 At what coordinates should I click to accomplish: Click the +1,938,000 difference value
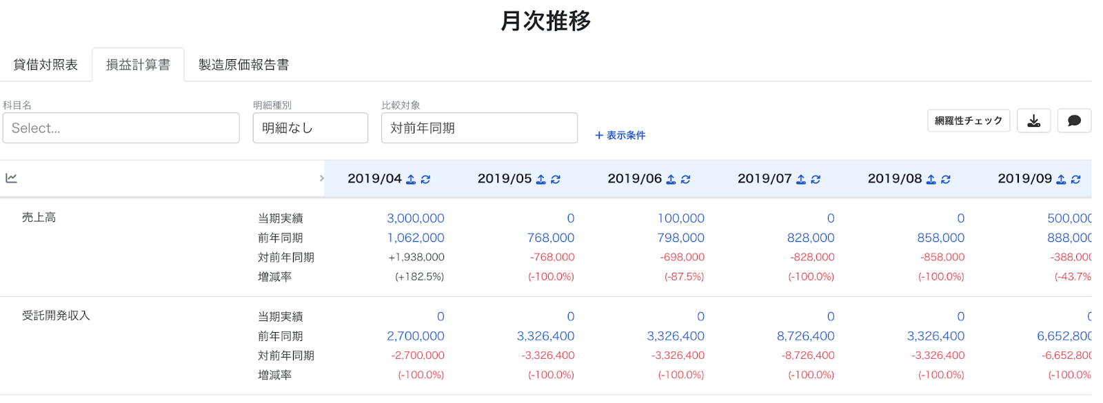click(x=416, y=257)
